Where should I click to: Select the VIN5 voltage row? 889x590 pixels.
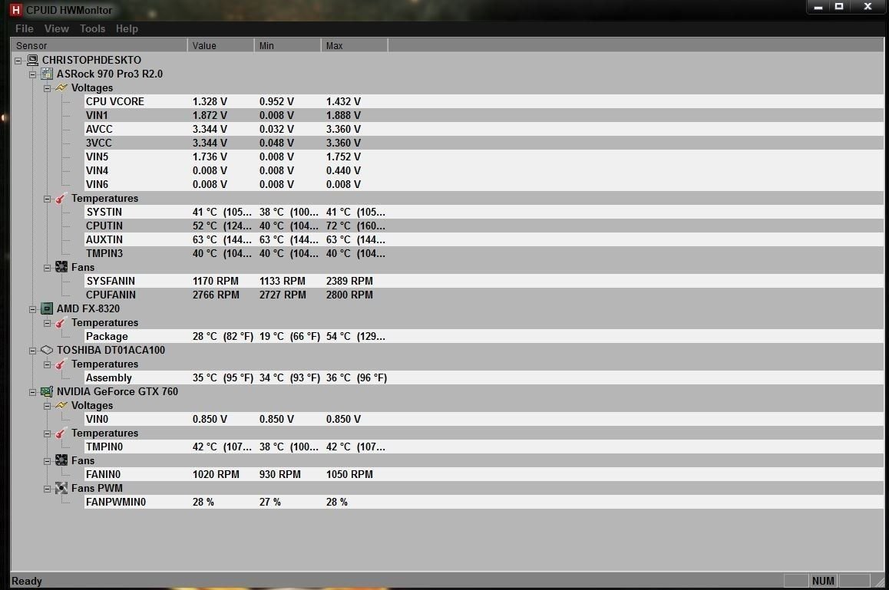pos(484,157)
